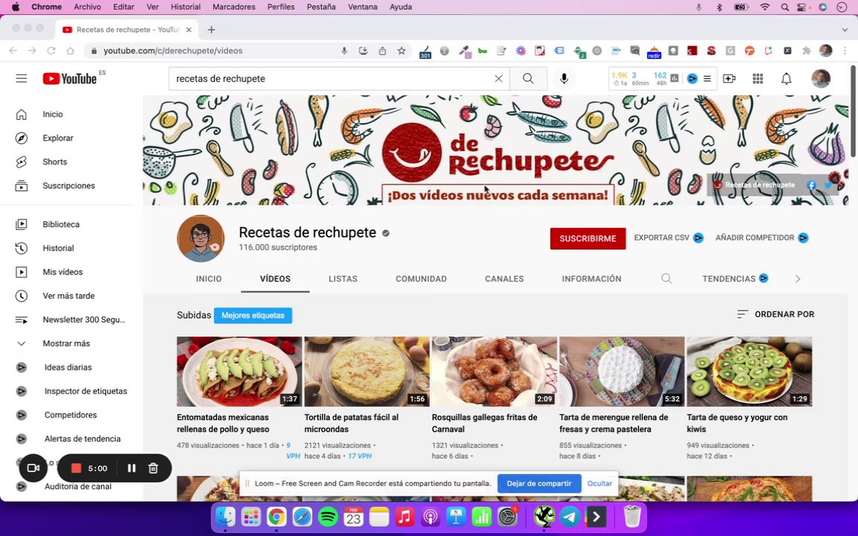Viewport: 858px width, 536px height.
Task: Show more channel tabs with right chevron
Action: click(x=798, y=279)
